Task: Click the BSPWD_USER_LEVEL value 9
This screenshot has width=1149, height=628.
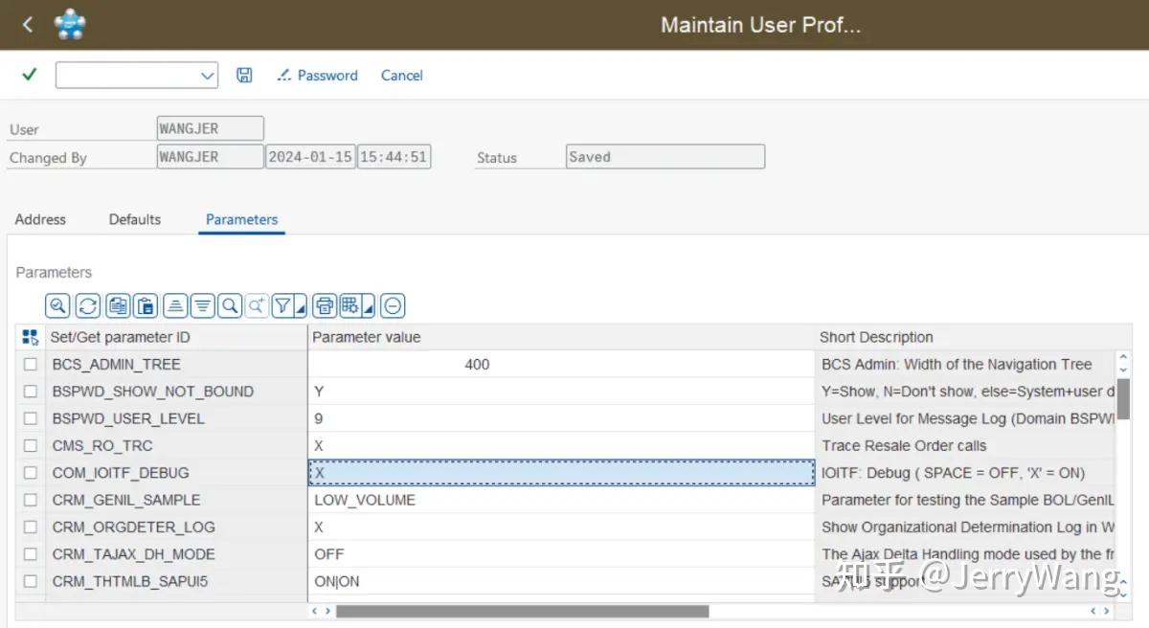Action: pyautogui.click(x=561, y=418)
